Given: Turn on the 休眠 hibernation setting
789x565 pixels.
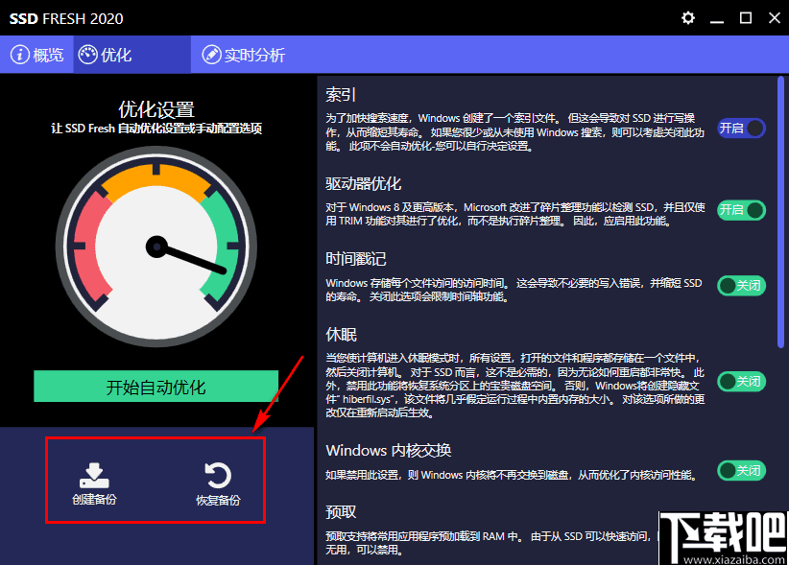Looking at the screenshot, I should pos(741,382).
